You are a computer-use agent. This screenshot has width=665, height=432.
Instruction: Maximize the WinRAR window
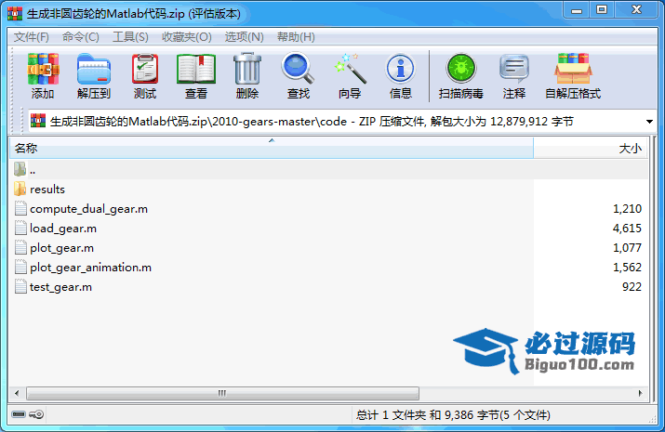point(602,9)
